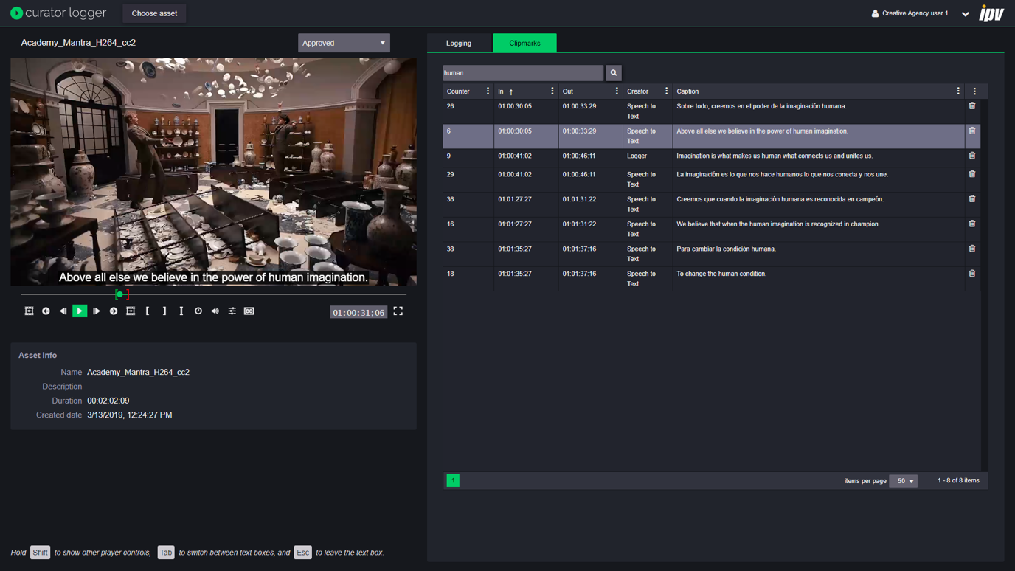Open the items per page dropdown
This screenshot has height=571, width=1015.
point(904,481)
